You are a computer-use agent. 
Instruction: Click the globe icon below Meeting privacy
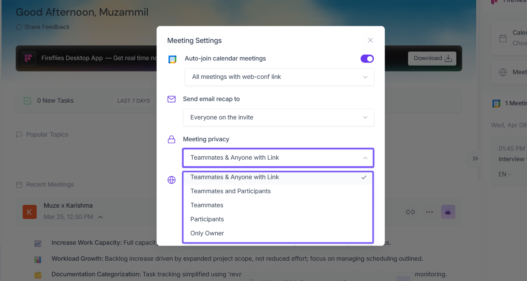click(172, 180)
